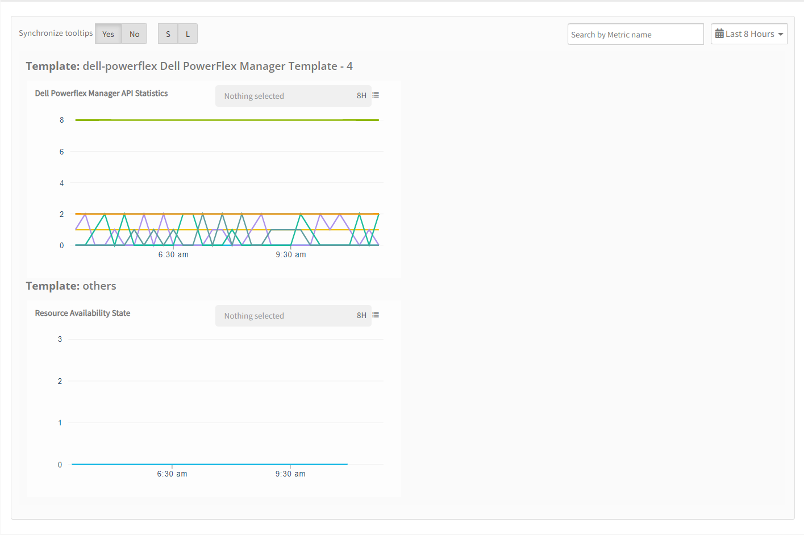Click the 6:30 am marker in API Statistics chart
The image size is (804, 535).
click(173, 254)
